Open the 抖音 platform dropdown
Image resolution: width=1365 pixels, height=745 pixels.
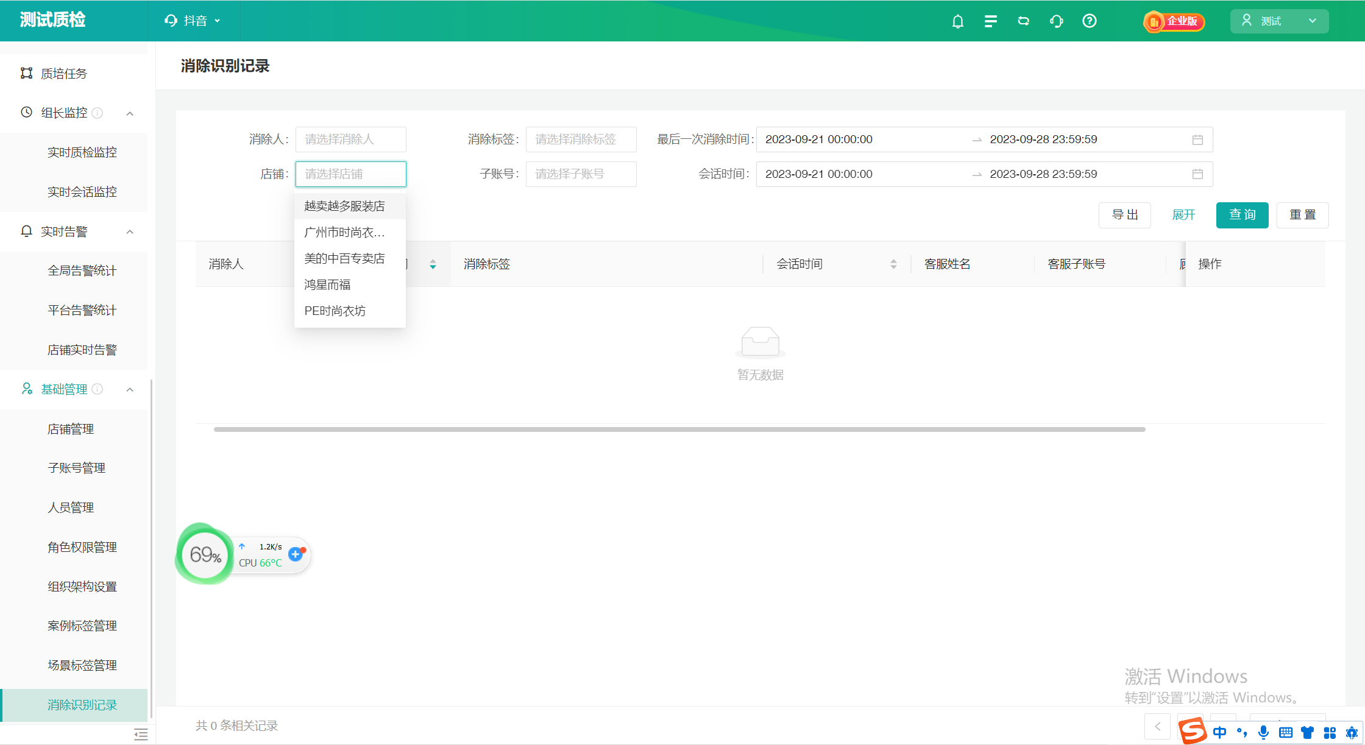193,21
